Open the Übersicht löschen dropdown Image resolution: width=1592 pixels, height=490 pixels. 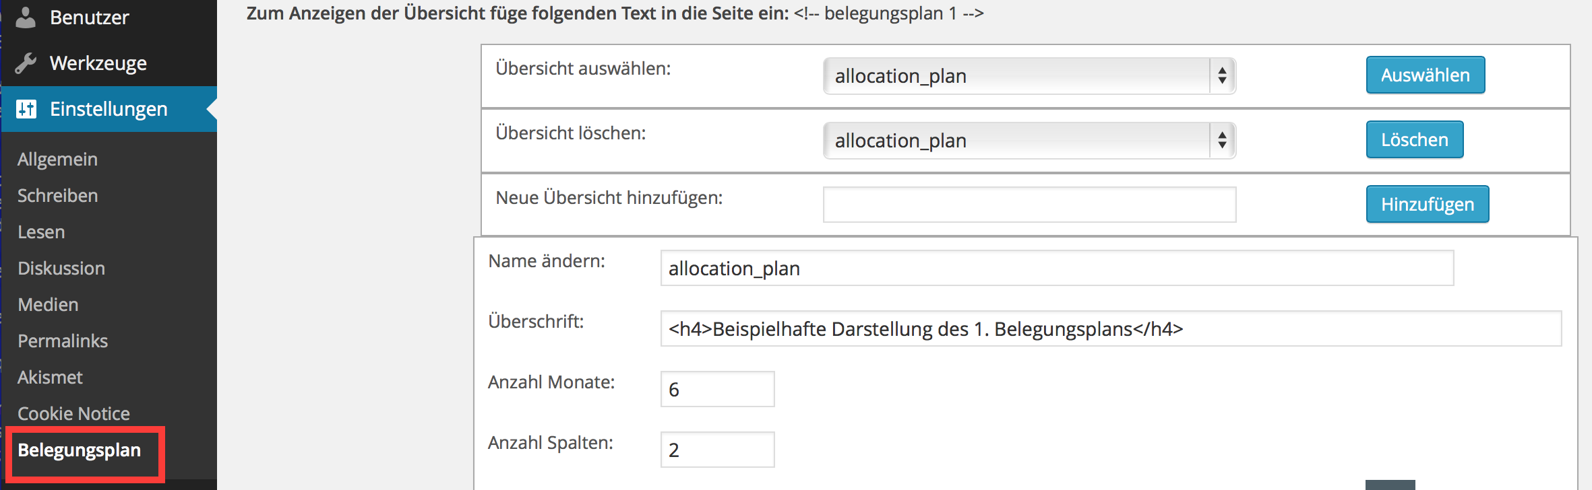1029,141
